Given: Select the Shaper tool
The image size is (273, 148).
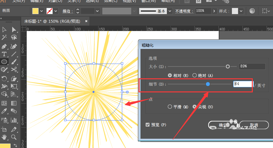Looking at the screenshot, I should point(4,70).
